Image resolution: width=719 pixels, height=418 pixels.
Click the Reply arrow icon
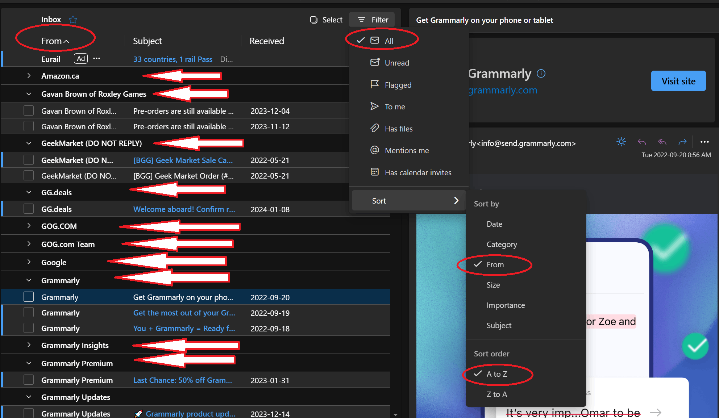tap(642, 142)
